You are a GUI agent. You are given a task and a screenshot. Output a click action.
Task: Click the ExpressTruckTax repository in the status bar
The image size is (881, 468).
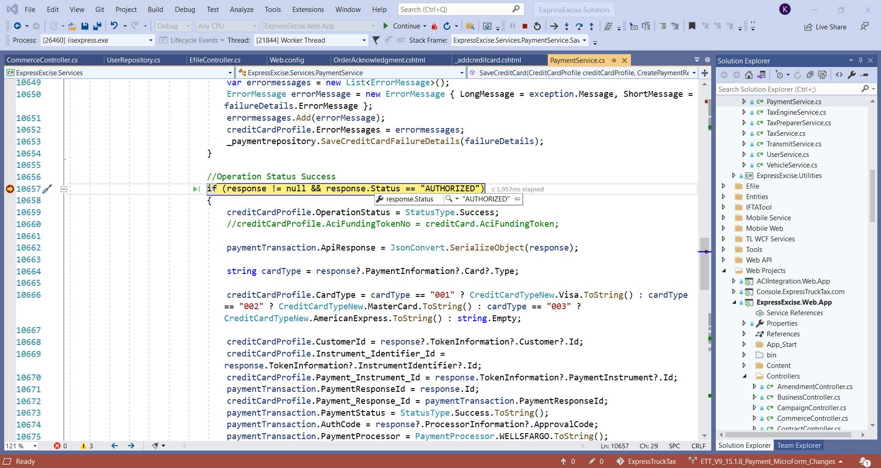646,461
